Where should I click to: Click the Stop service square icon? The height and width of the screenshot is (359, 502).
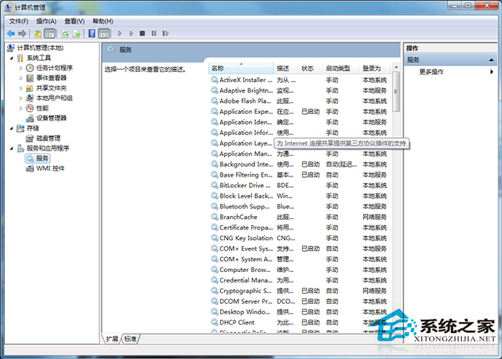[x=142, y=33]
